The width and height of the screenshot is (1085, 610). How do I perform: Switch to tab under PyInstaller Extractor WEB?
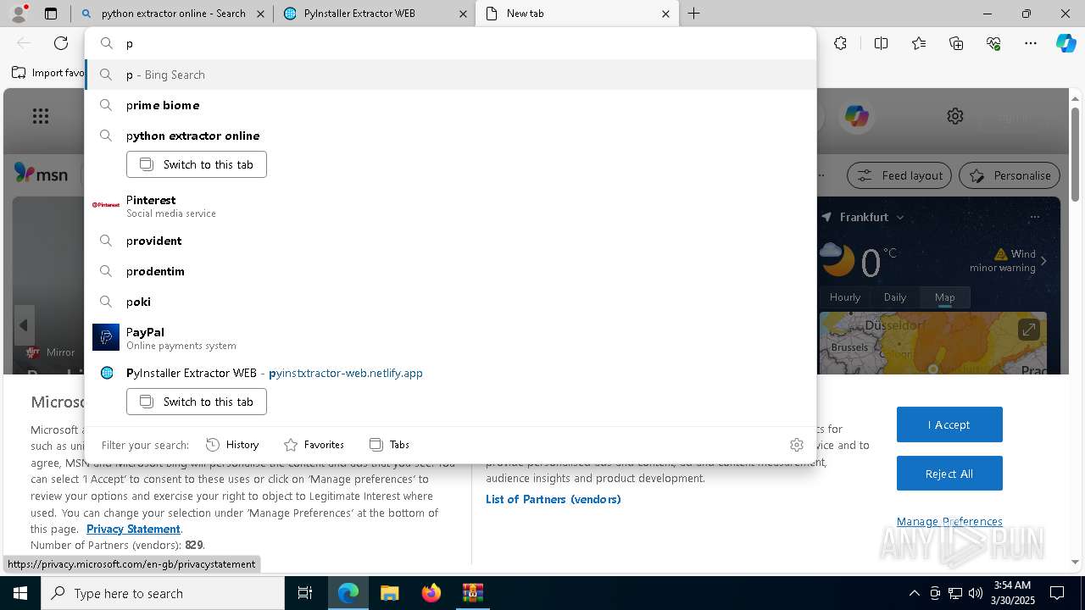(197, 402)
